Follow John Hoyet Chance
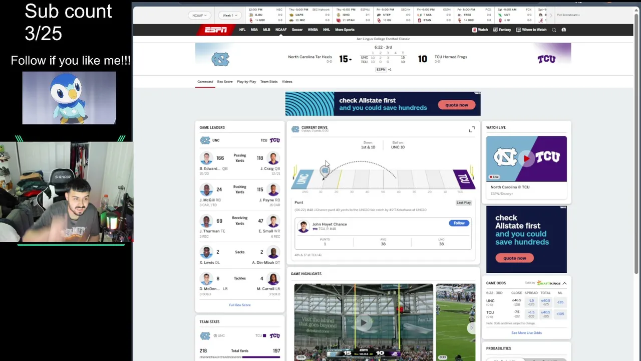Viewport: 641px width, 361px height. [x=459, y=223]
